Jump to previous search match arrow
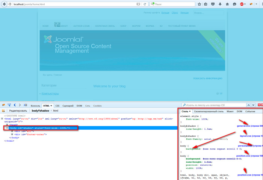Image resolution: width=263 pixels, height=180 pixels. [x=249, y=105]
